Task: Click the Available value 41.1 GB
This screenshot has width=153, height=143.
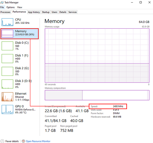Action: click(82, 111)
